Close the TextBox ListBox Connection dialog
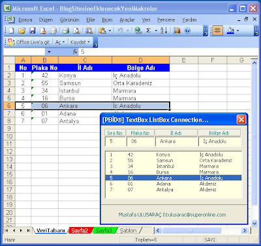The width and height of the screenshot is (261, 246). tap(241, 120)
